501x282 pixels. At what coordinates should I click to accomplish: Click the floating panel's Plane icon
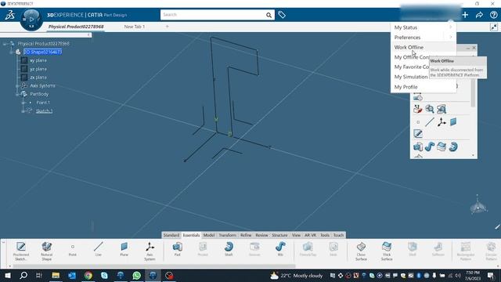(x=453, y=122)
